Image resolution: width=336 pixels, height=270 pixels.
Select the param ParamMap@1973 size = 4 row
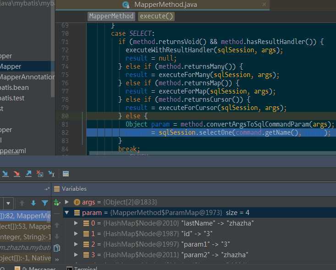tap(199, 213)
